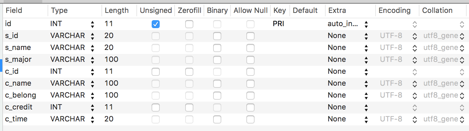Open Extra selector for c_time row
The height and width of the screenshot is (131, 469).
click(x=366, y=119)
